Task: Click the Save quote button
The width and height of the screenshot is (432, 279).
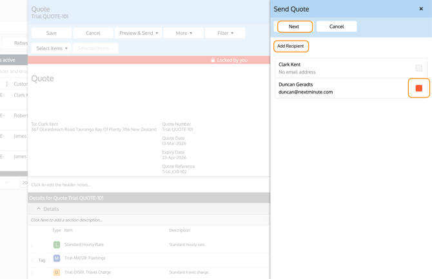Action: (51, 33)
